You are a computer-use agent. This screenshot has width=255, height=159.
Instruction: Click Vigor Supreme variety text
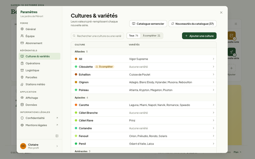[x=138, y=59]
